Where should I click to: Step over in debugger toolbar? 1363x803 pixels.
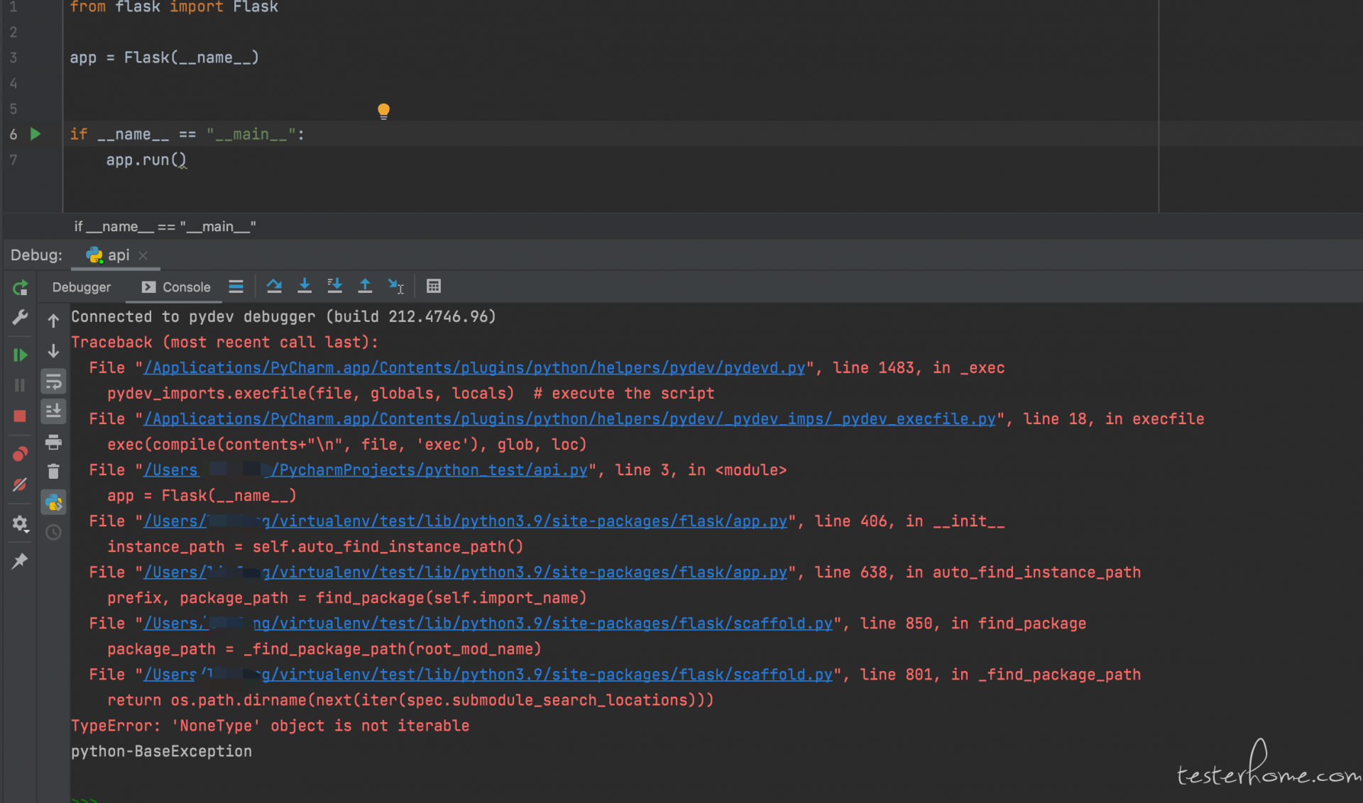[x=274, y=286]
